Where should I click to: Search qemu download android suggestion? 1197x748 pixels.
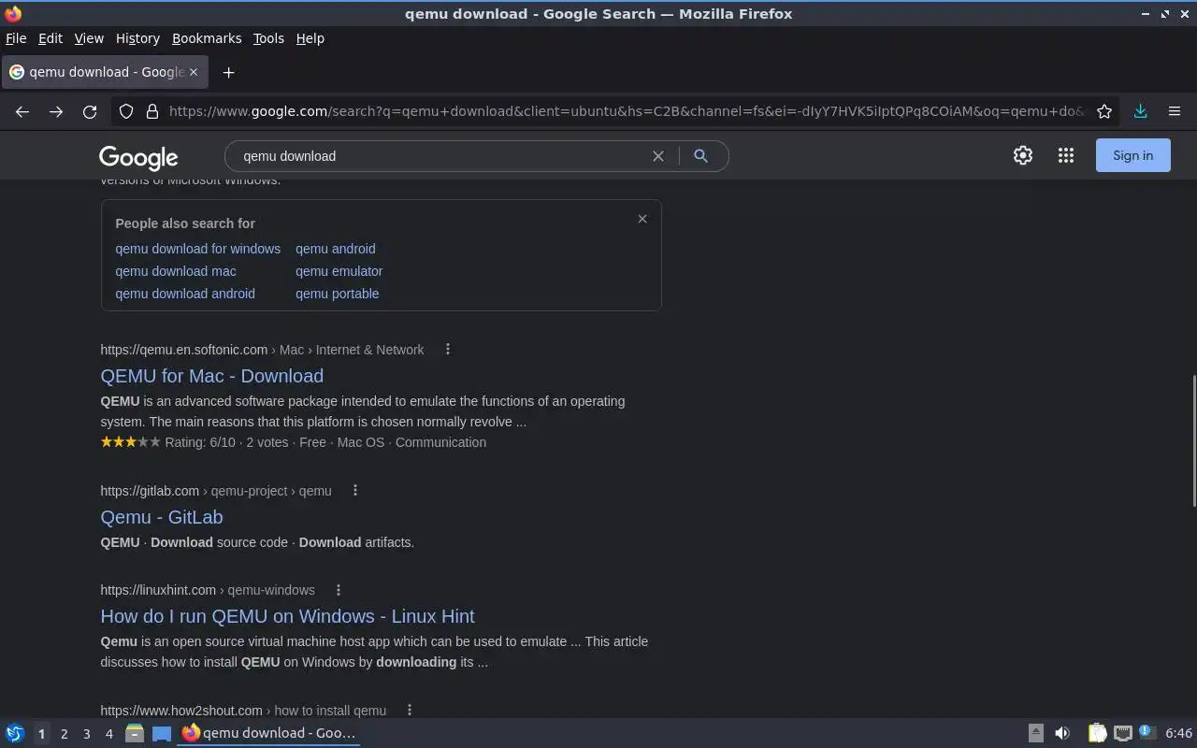(185, 294)
